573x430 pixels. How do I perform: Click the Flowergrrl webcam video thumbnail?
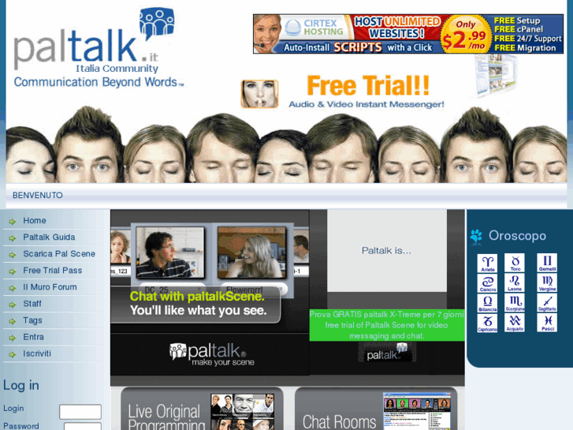[252, 253]
